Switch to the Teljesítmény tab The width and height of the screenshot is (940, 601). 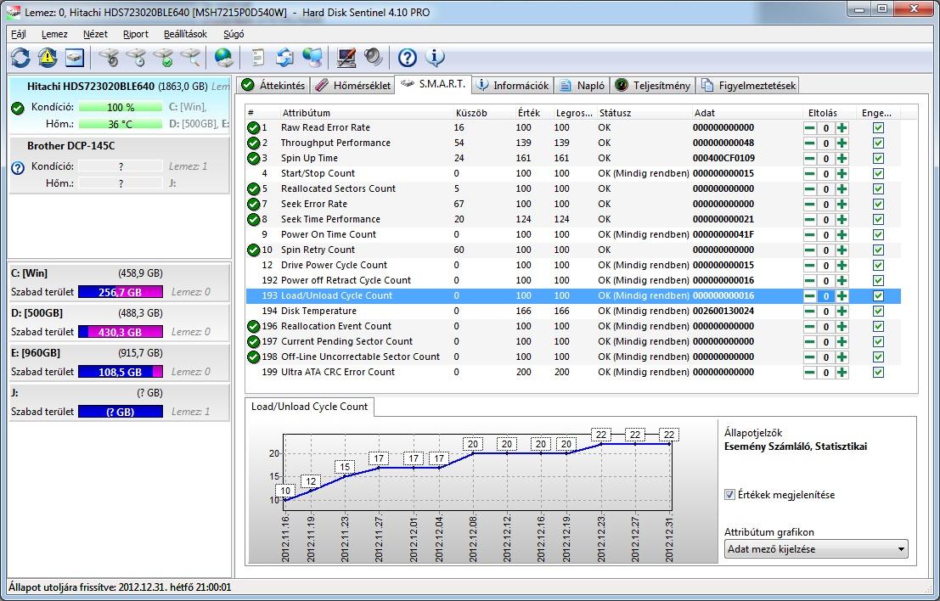pyautogui.click(x=653, y=85)
